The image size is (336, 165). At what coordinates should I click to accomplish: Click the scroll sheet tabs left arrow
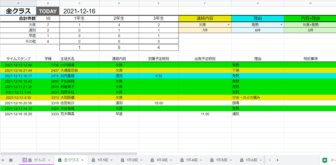[x=270, y=160]
